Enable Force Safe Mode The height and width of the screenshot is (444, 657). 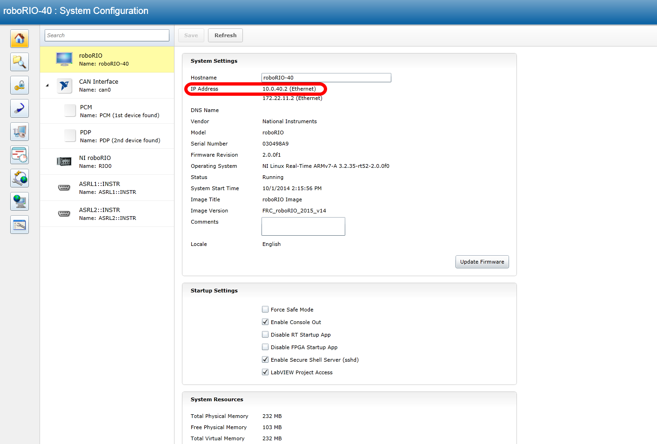point(265,309)
